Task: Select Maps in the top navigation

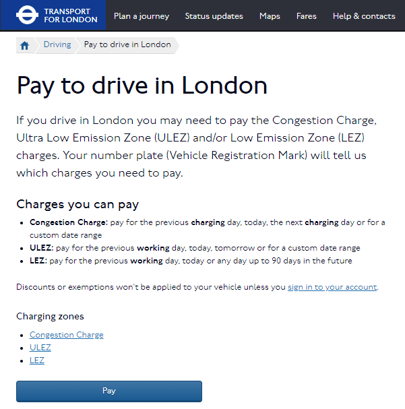Action: pyautogui.click(x=270, y=16)
